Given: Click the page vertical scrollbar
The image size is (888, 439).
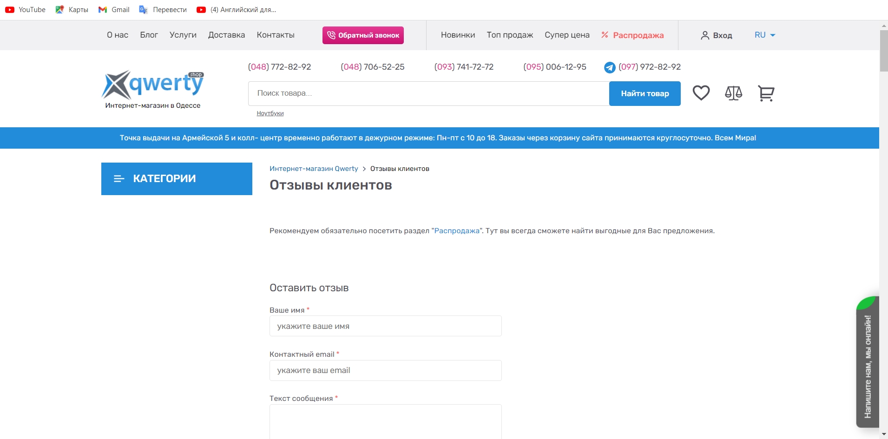Looking at the screenshot, I should pos(883,232).
